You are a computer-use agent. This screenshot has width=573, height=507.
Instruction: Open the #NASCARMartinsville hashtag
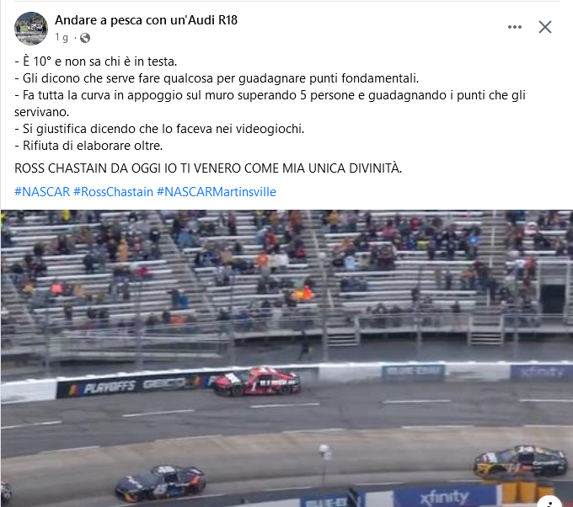217,192
